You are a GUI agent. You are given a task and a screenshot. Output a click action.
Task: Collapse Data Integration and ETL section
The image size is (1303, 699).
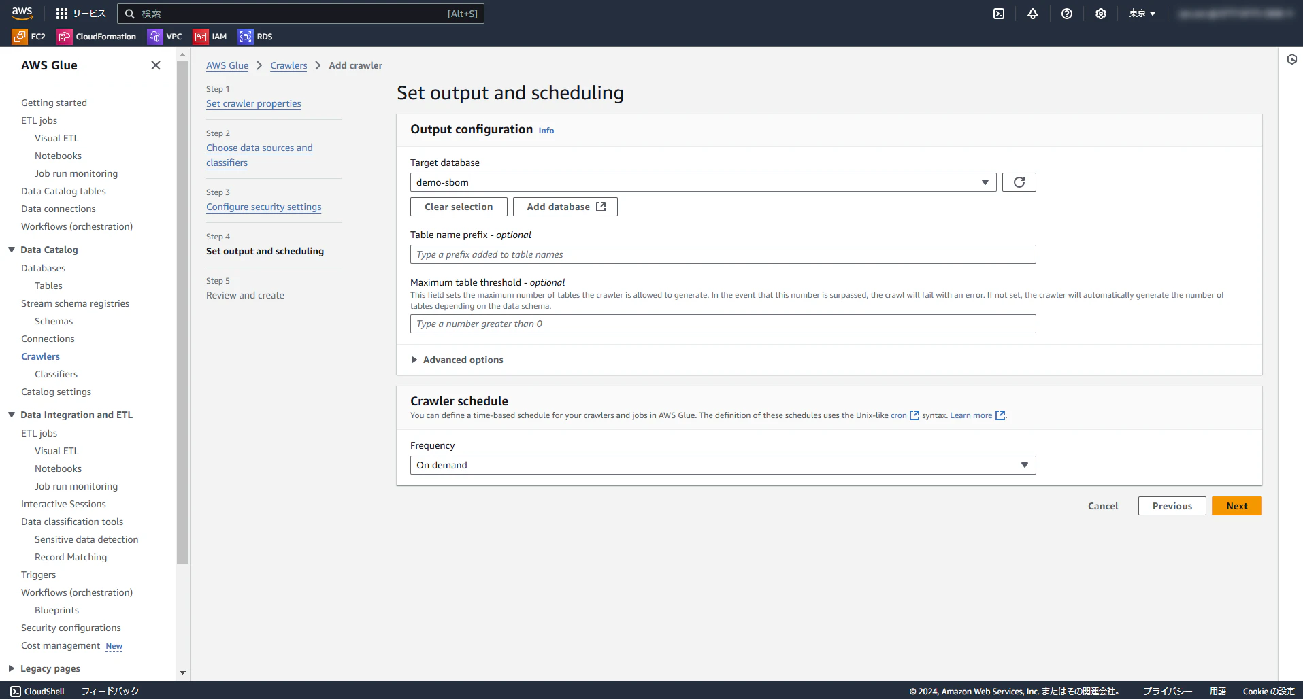[x=12, y=415]
